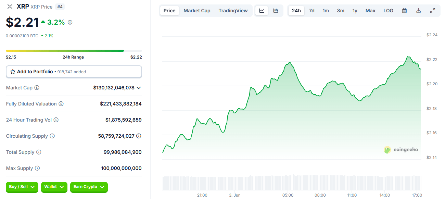The width and height of the screenshot is (445, 199).
Task: Select the 3m time range
Action: [341, 11]
